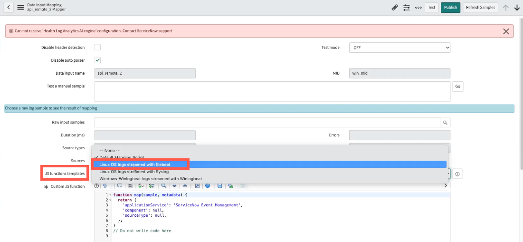Click the replace icon in editor toolbar
Screen dimensions: 523x242
coord(141,186)
